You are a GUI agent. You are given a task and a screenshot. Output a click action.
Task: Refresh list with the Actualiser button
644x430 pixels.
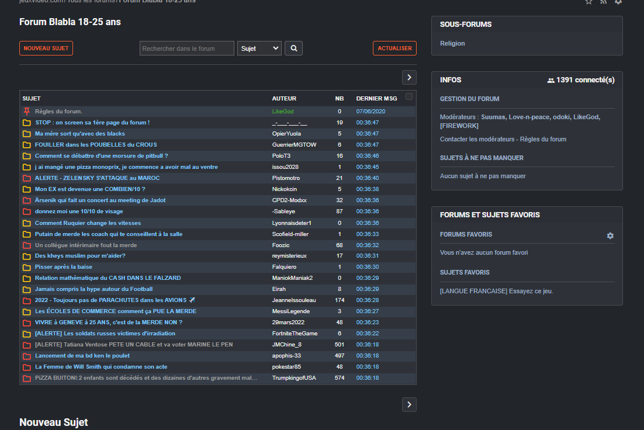[394, 48]
